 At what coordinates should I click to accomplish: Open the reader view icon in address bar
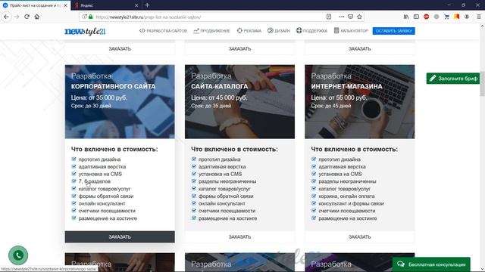click(x=329, y=17)
